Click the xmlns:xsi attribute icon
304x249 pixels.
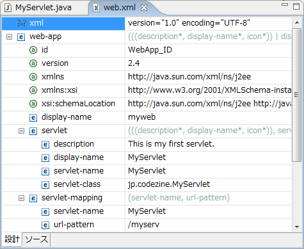point(33,90)
